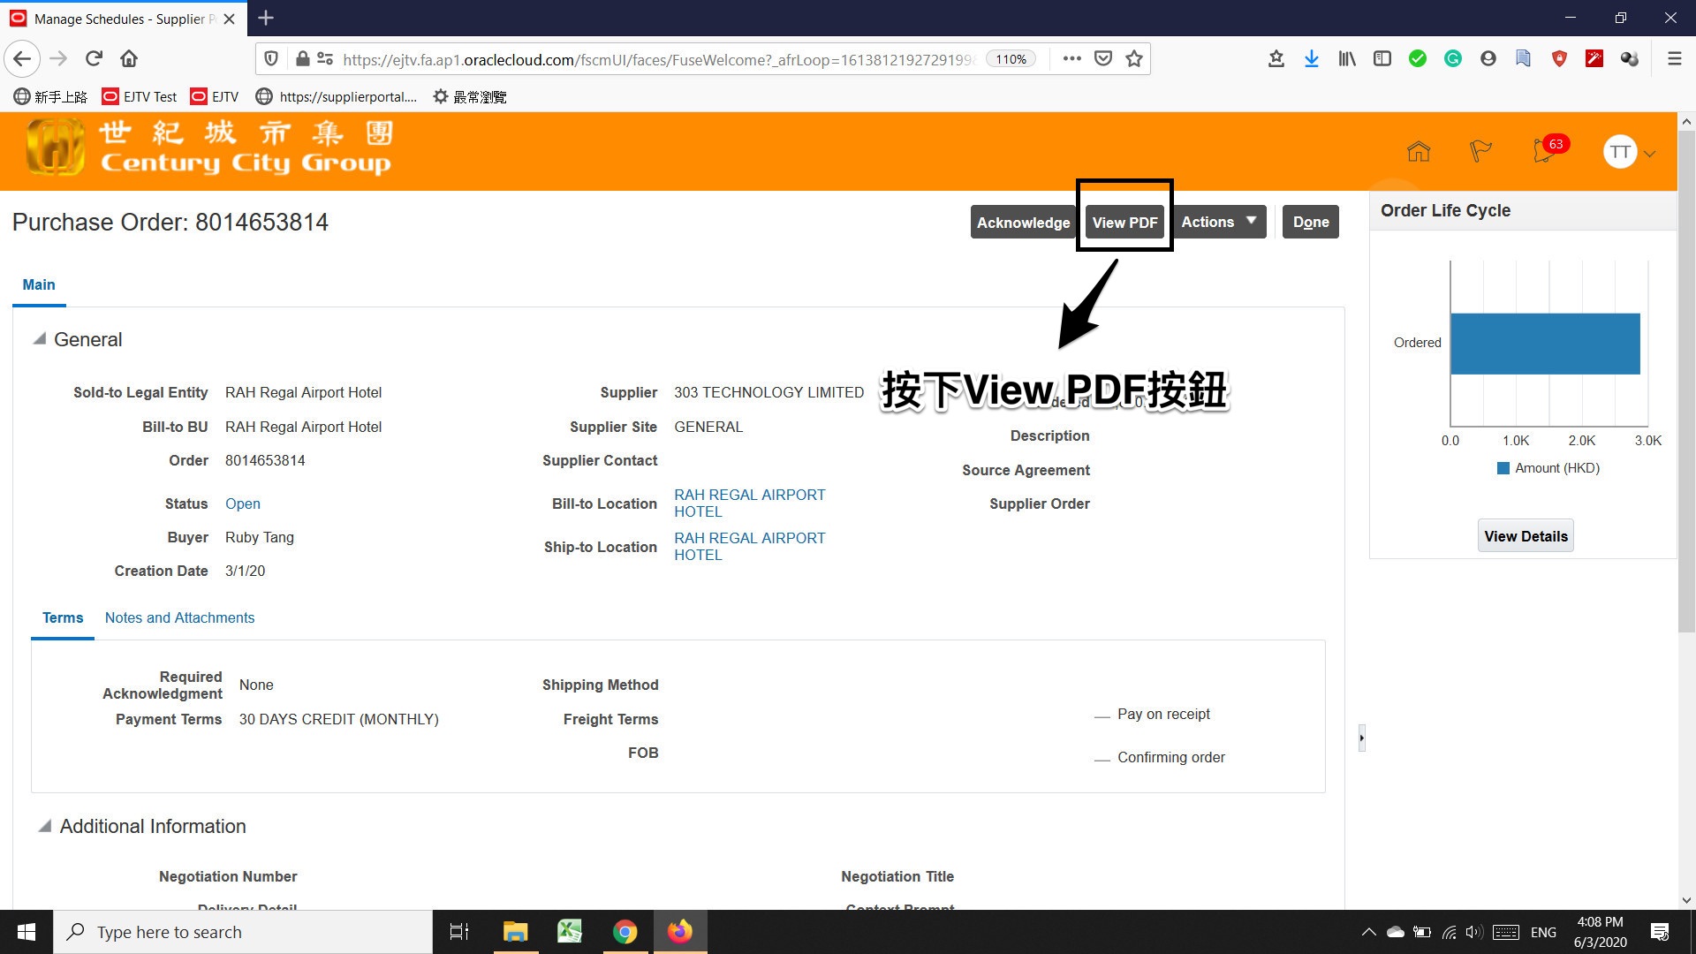The image size is (1696, 954).
Task: Open the Windows Task View icon
Action: (459, 932)
